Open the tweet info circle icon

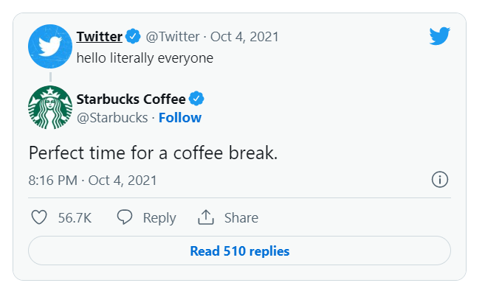(x=439, y=180)
